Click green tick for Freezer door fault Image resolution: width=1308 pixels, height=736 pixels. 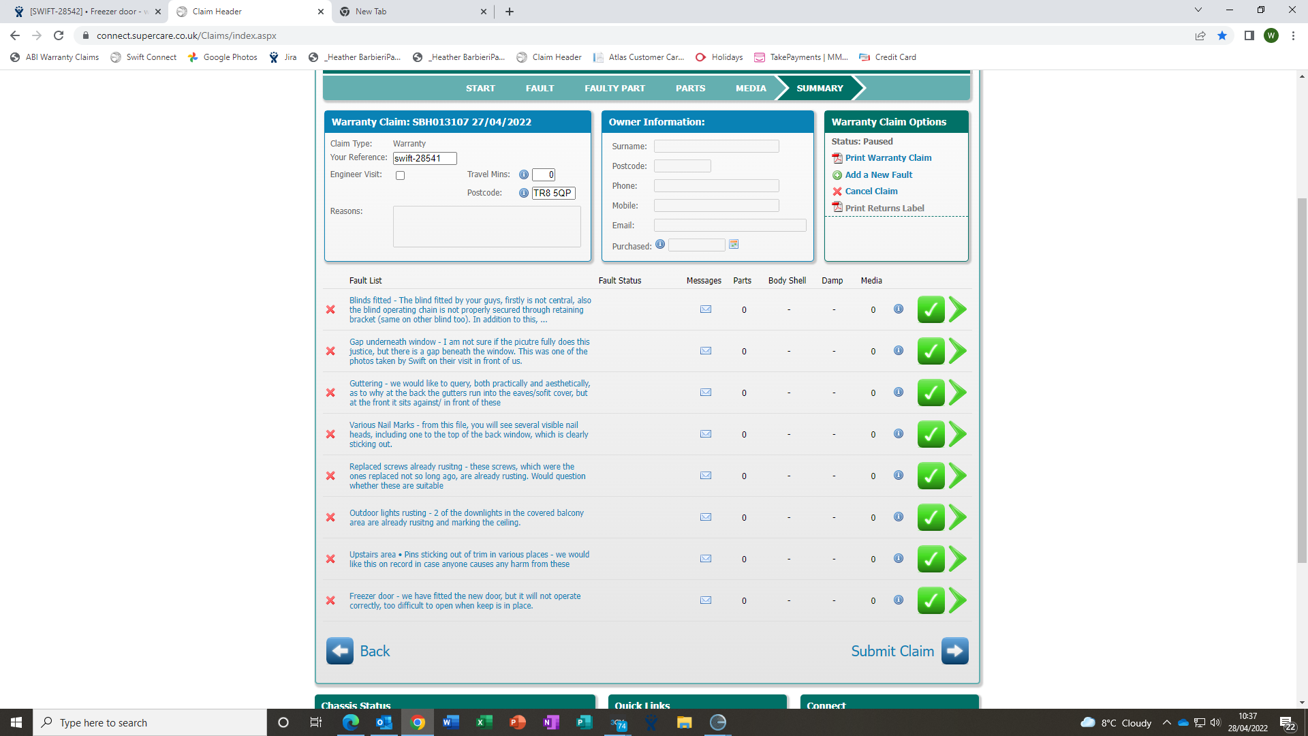coord(931,600)
